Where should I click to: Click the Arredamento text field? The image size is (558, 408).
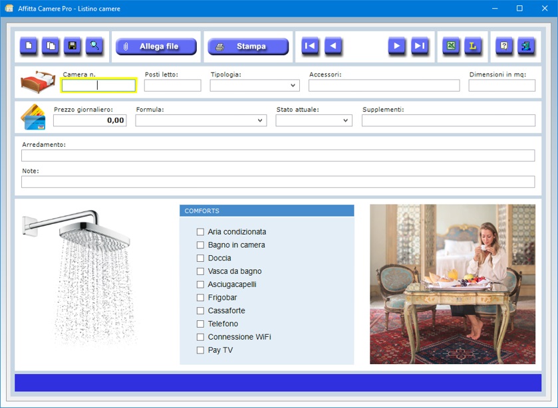point(278,155)
